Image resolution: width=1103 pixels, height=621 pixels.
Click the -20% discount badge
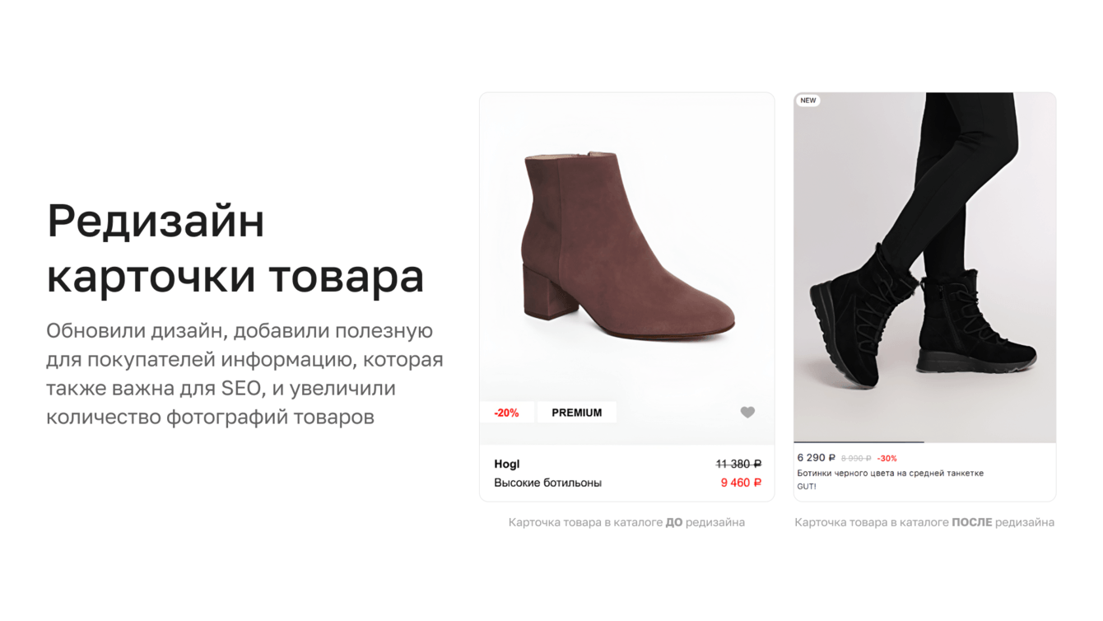click(506, 413)
